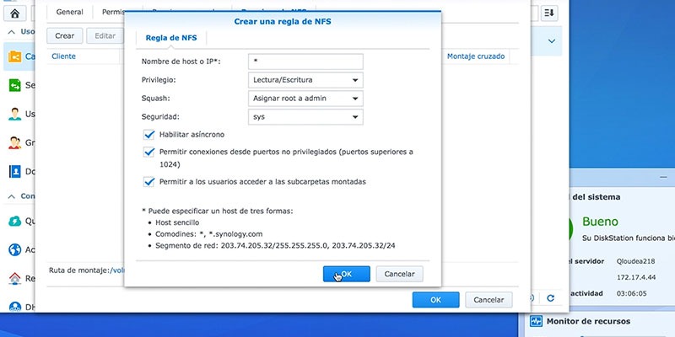Click the home icon in Control Panel
The height and width of the screenshot is (337, 675).
[14, 13]
